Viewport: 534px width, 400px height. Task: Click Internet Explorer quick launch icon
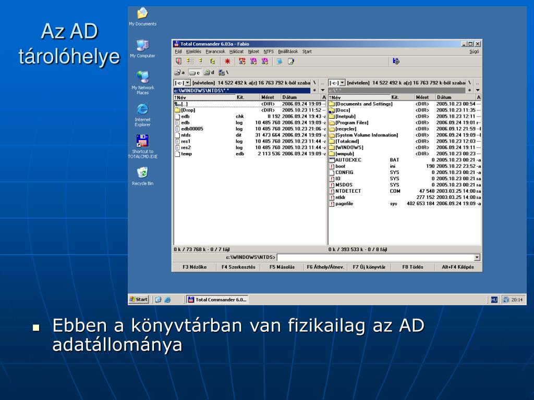tap(167, 299)
